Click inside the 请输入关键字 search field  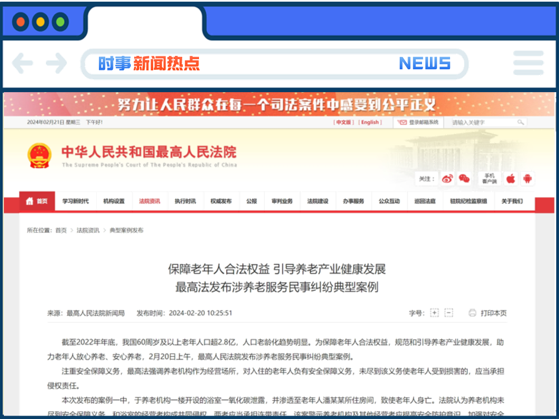475,122
